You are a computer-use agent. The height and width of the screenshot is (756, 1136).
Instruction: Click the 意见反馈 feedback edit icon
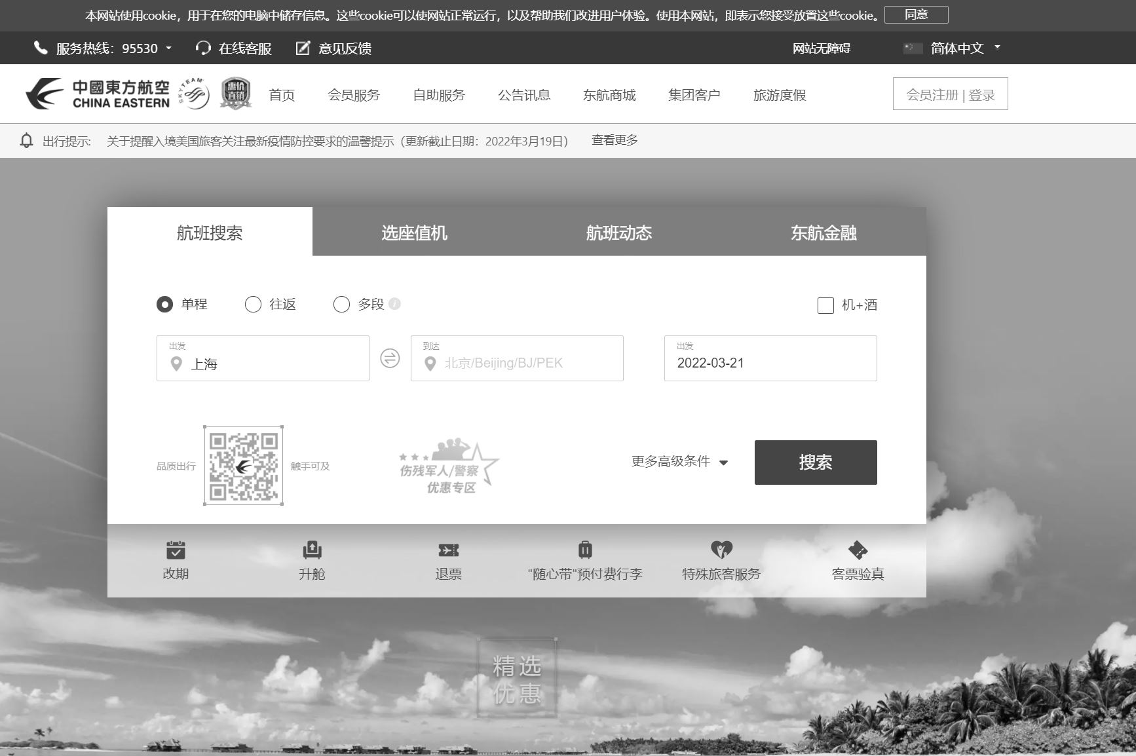coord(303,48)
